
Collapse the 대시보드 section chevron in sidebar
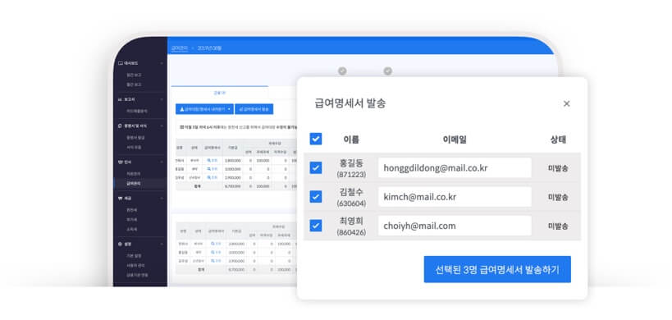tap(162, 63)
